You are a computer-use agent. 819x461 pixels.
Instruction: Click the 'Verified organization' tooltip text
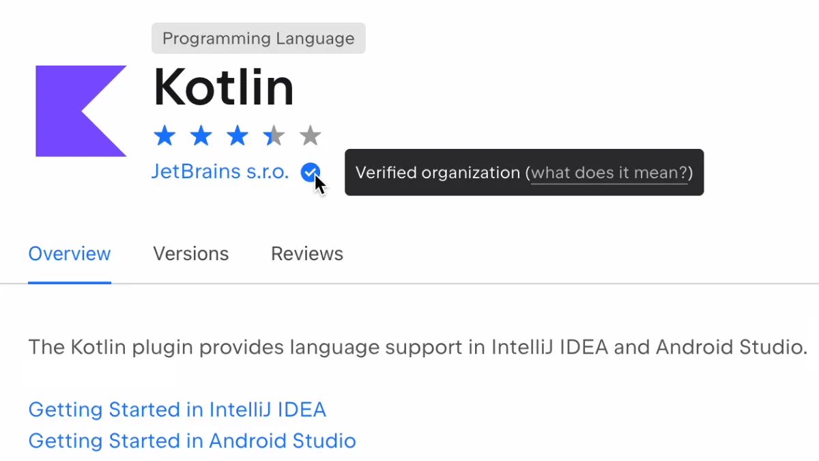(x=438, y=173)
